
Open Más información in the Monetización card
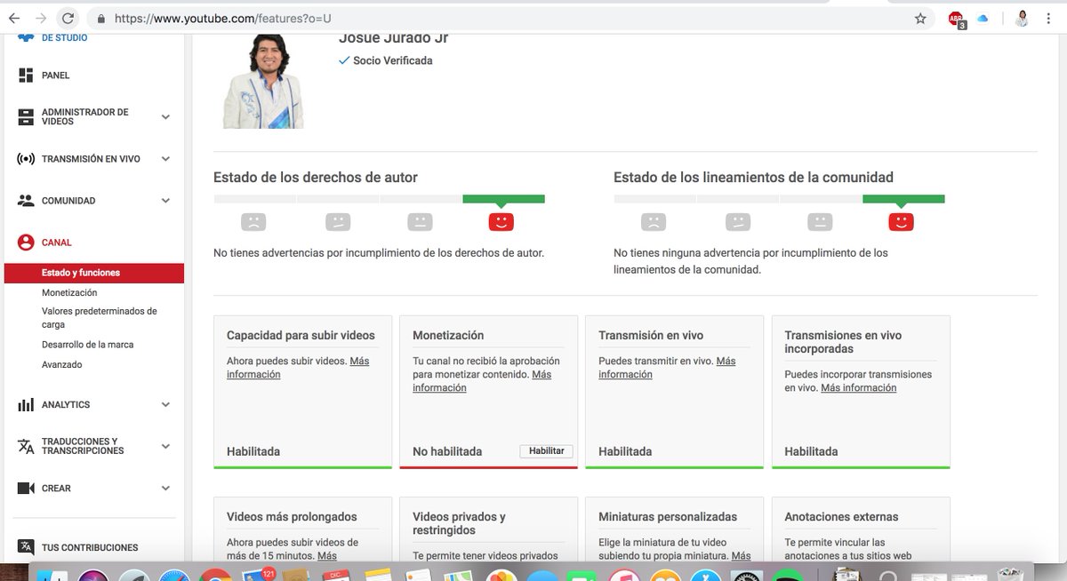coord(482,381)
